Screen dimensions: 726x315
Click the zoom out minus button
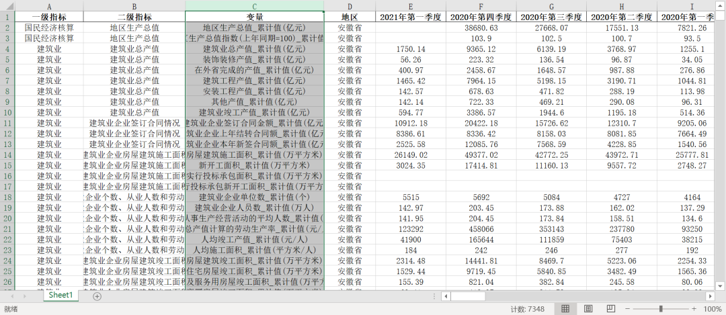click(627, 308)
